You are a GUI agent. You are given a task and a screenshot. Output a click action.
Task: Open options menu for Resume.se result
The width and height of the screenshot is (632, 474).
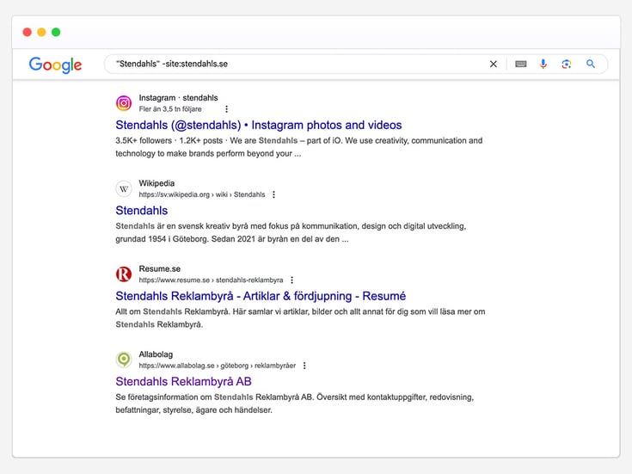point(291,280)
